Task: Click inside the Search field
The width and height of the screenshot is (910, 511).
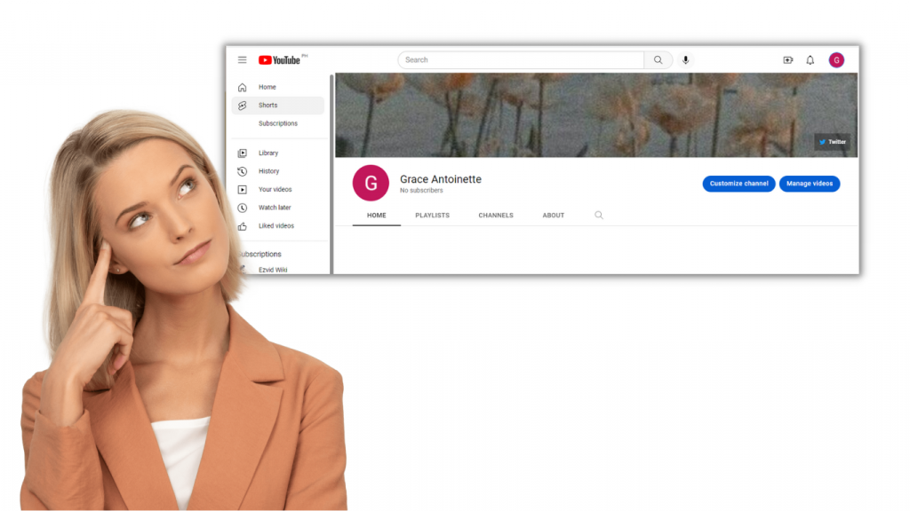Action: click(521, 59)
